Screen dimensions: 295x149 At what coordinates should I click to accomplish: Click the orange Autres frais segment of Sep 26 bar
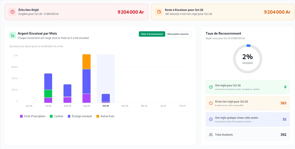pos(87,62)
